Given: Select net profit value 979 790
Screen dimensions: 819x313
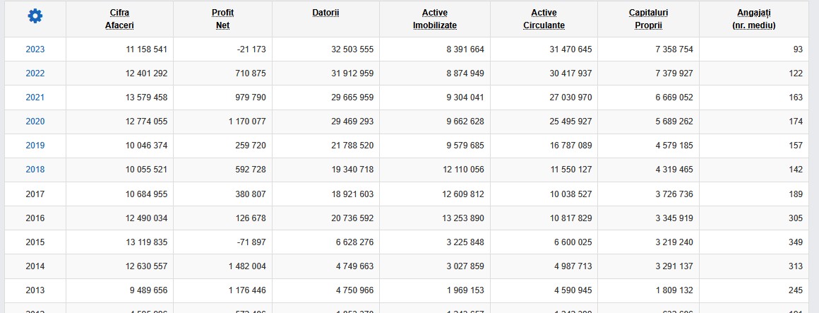Looking at the screenshot, I should point(250,98).
